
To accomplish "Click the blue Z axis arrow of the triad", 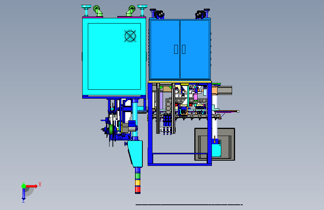I will [24, 195].
